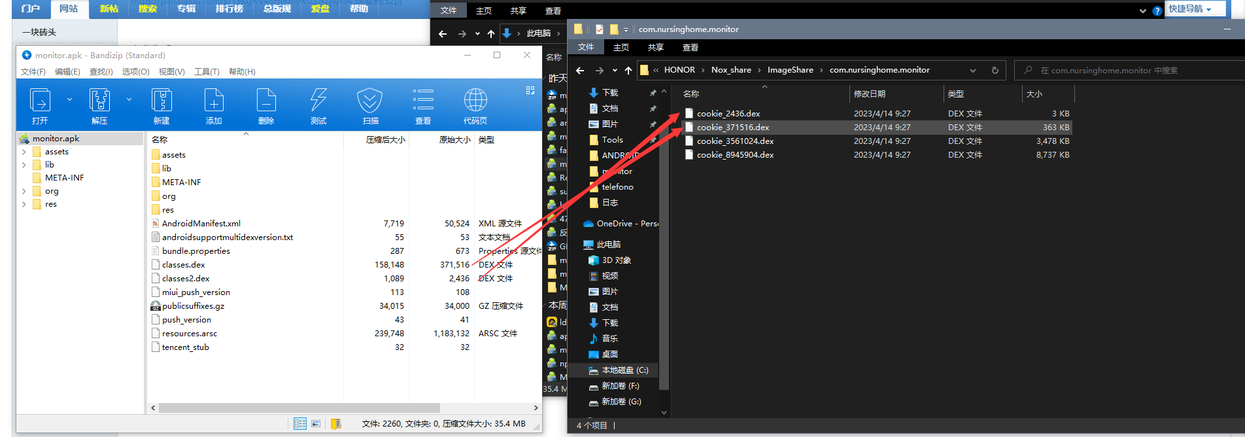Select publicsuffixes.gz in the archive list

(x=193, y=306)
